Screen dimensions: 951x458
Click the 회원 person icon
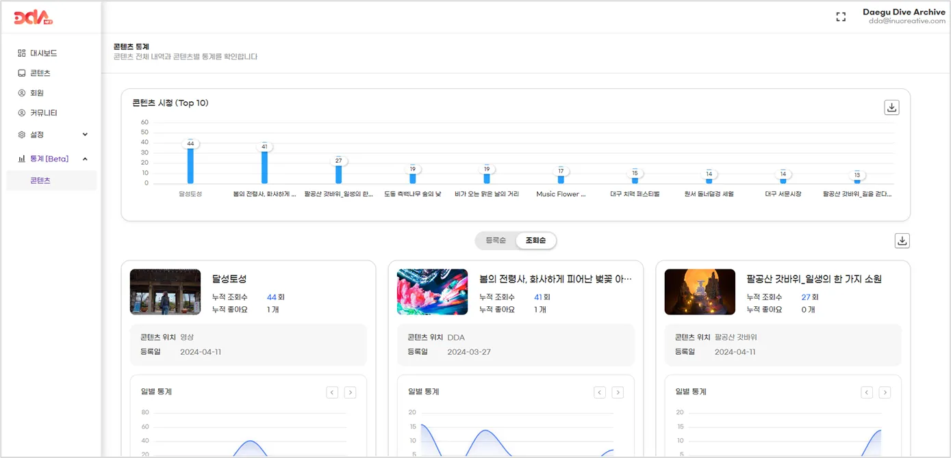click(21, 92)
